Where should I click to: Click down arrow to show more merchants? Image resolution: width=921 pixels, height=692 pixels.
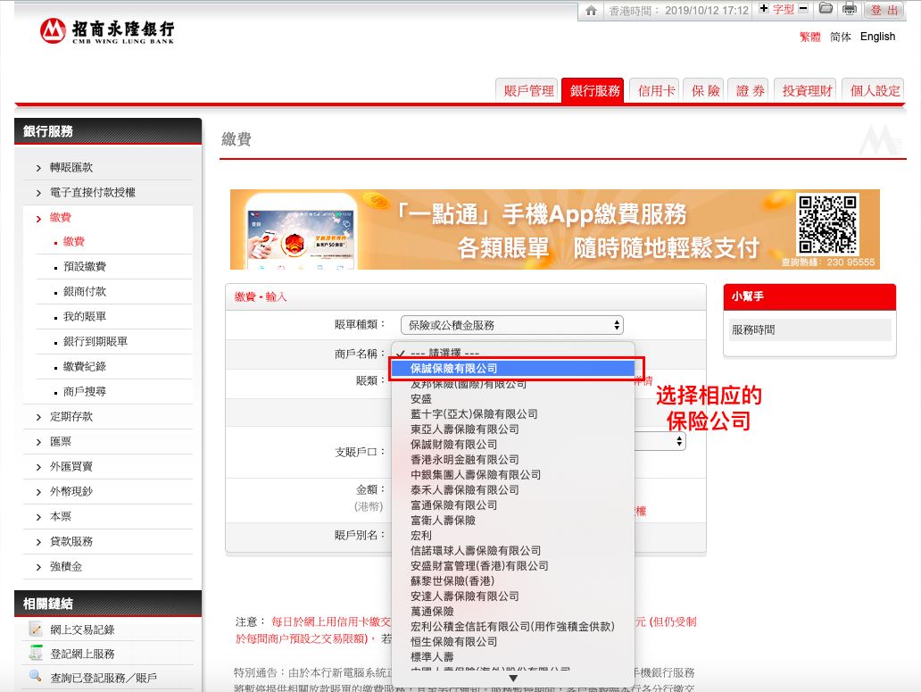(x=513, y=679)
